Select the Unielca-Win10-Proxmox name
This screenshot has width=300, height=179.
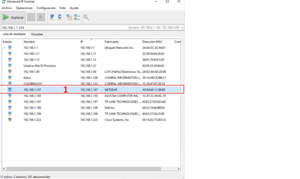coord(40,66)
